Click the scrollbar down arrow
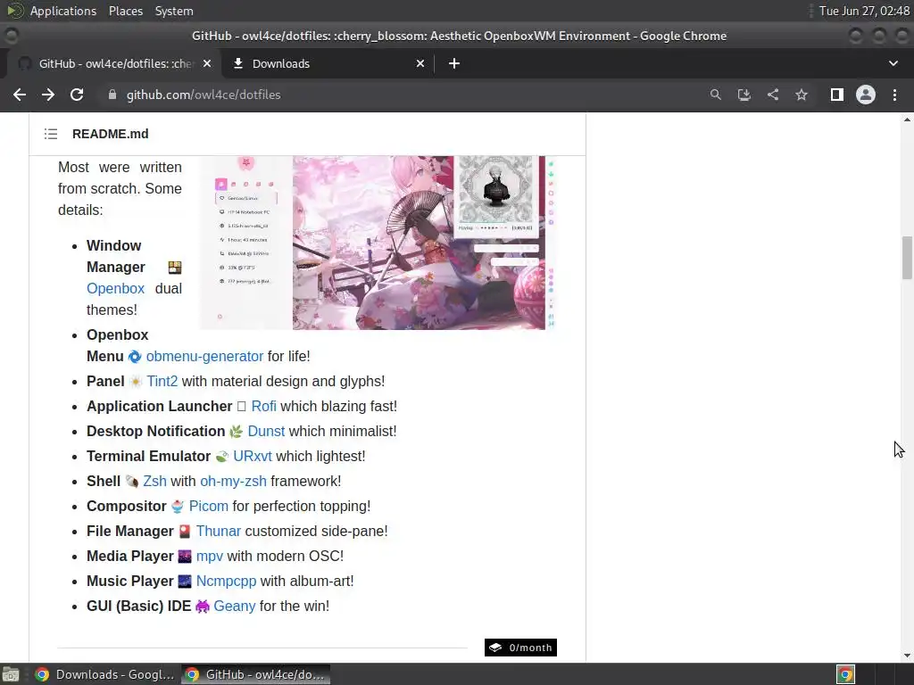914x685 pixels. click(x=907, y=656)
